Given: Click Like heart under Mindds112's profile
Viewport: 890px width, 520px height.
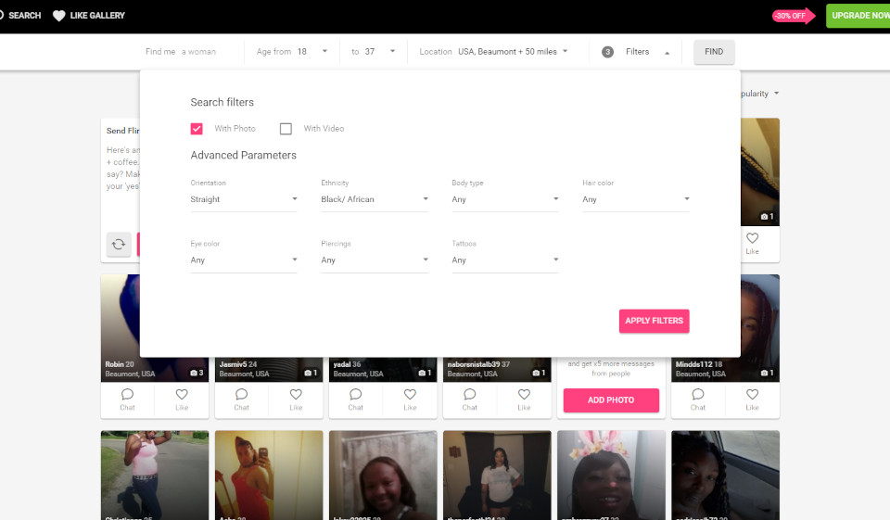Looking at the screenshot, I should click(752, 395).
